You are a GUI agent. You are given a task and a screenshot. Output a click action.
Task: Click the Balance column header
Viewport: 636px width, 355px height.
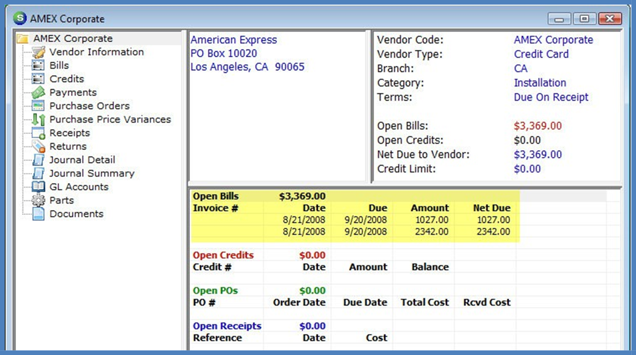[x=430, y=267]
